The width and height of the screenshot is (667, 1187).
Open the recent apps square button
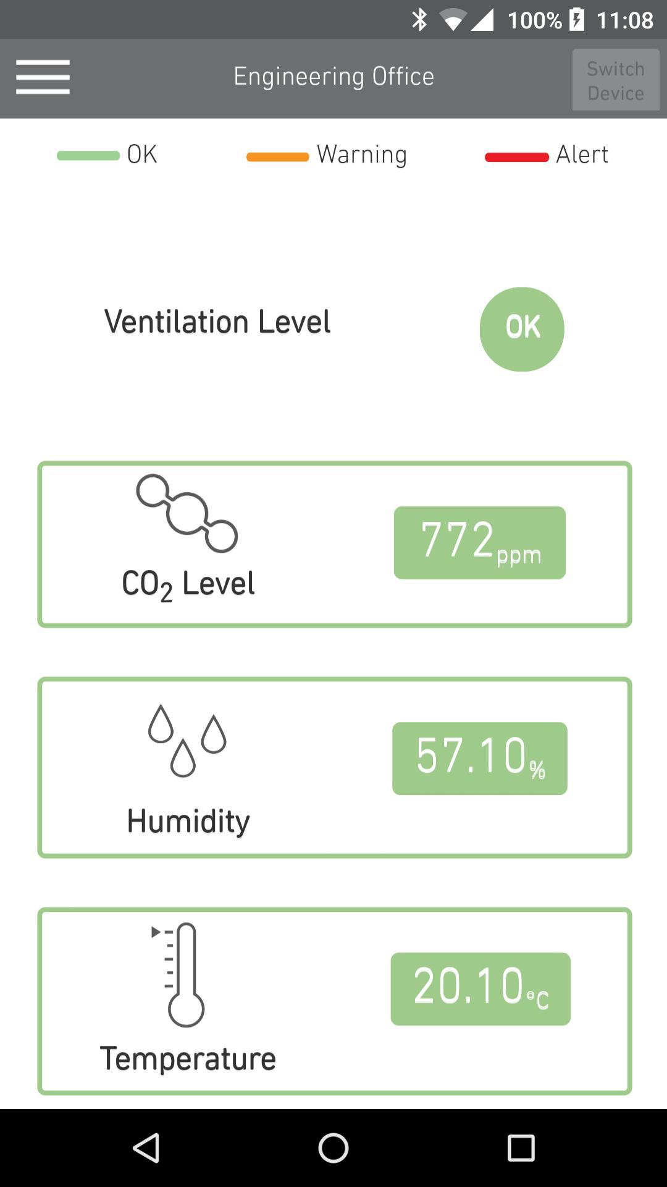click(x=521, y=1148)
